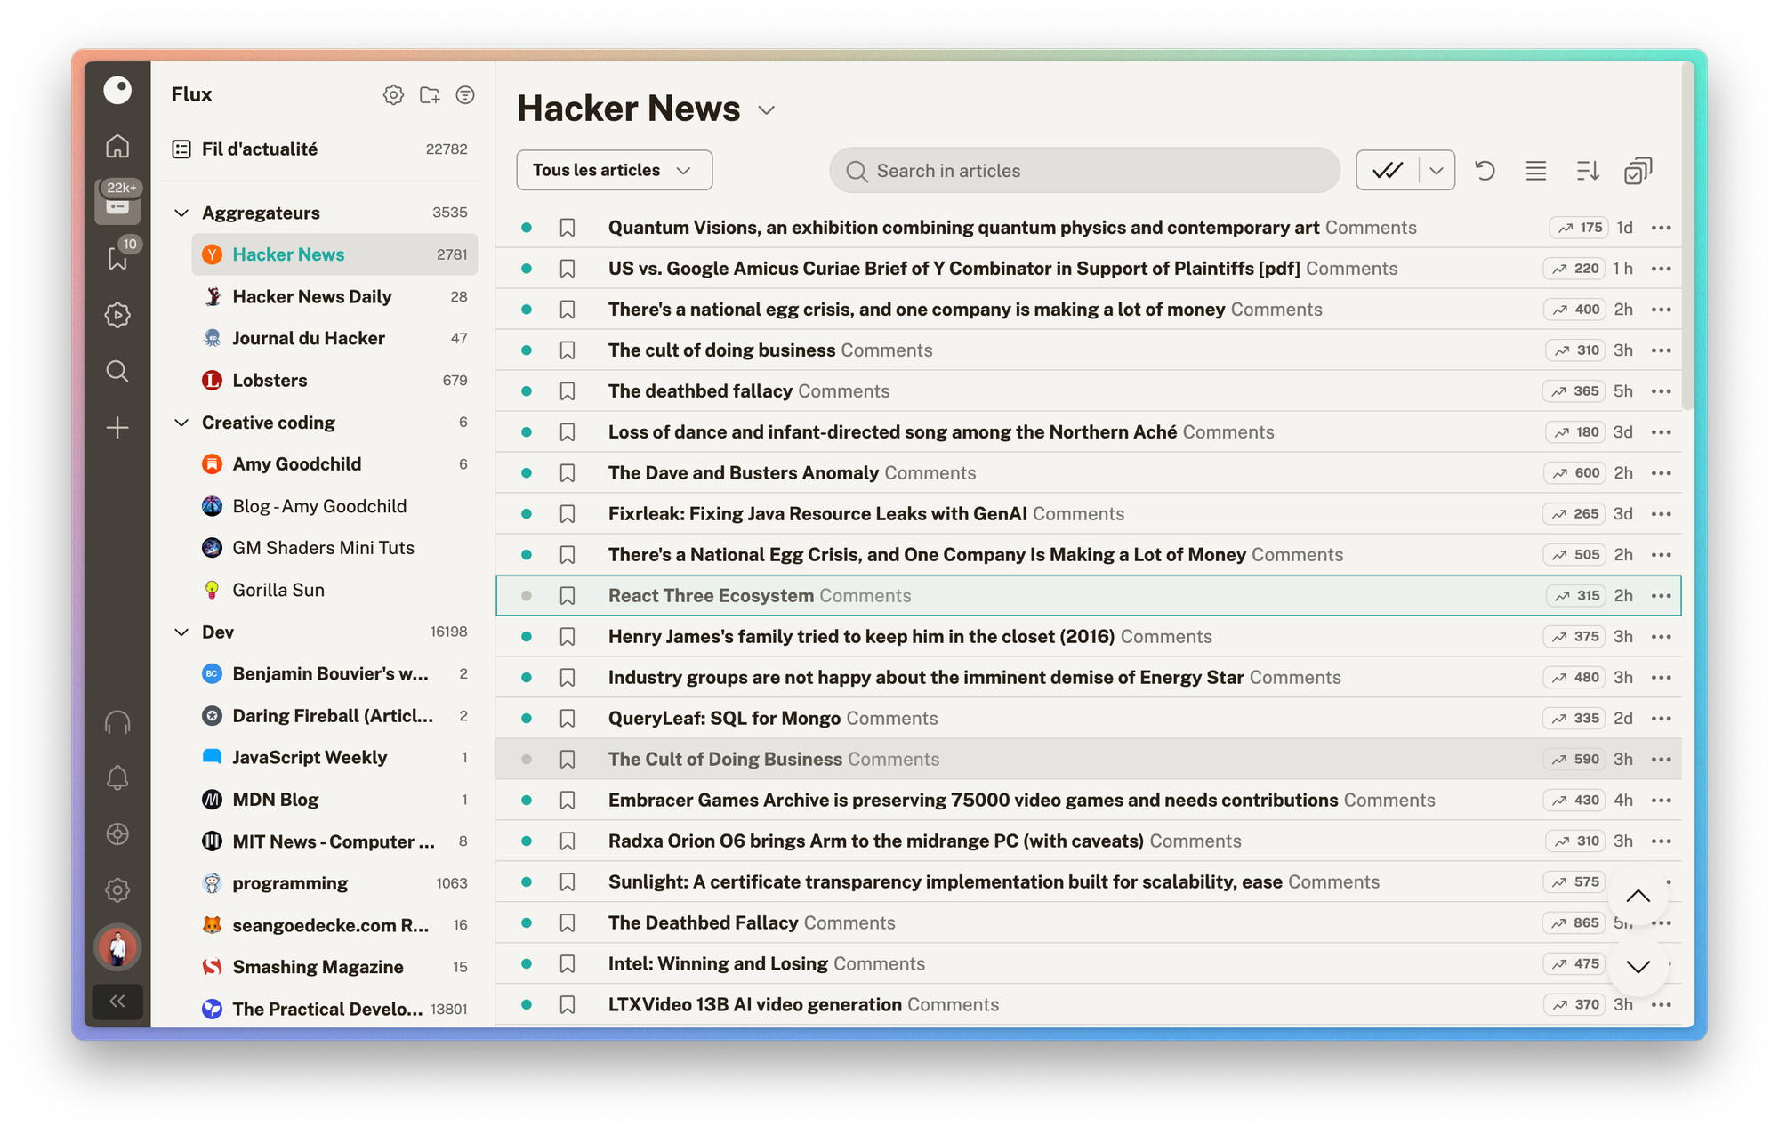Open more options for Quantum Visions article
The height and width of the screenshot is (1135, 1779).
tap(1662, 228)
